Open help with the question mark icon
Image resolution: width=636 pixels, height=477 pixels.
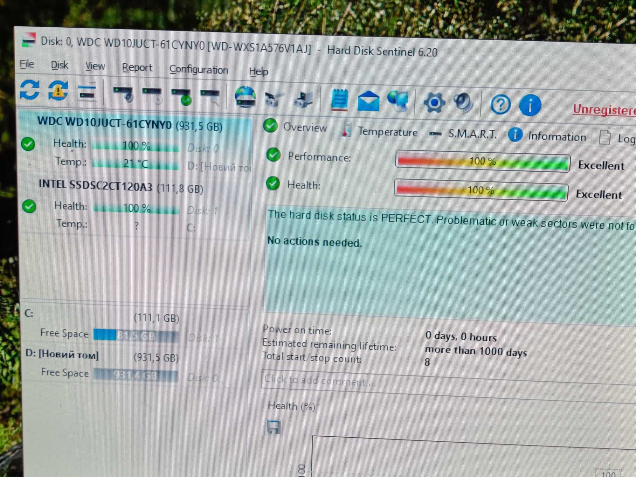click(501, 104)
